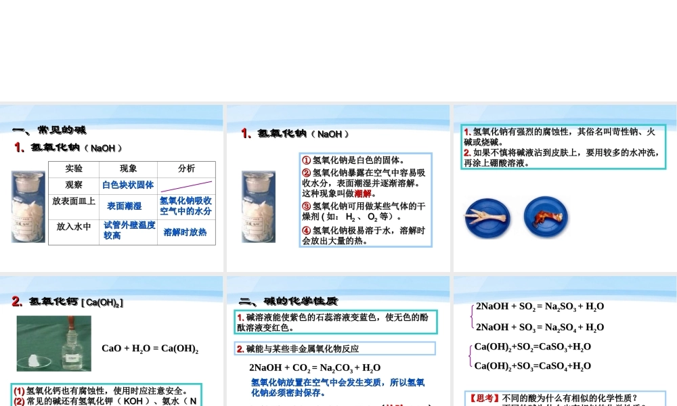Screen dimensions: 677x406
Task: Click the note about 苛性钠、火碱或烧碱
Action: 560,137
